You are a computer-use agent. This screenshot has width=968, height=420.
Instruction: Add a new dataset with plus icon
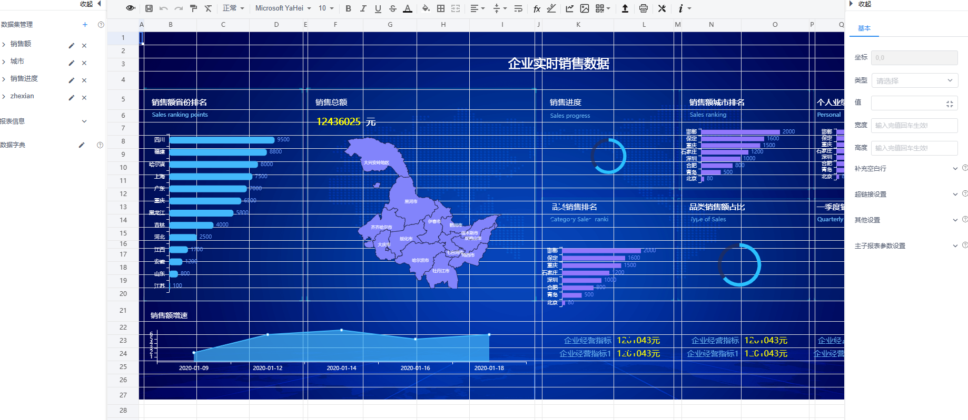tap(85, 25)
